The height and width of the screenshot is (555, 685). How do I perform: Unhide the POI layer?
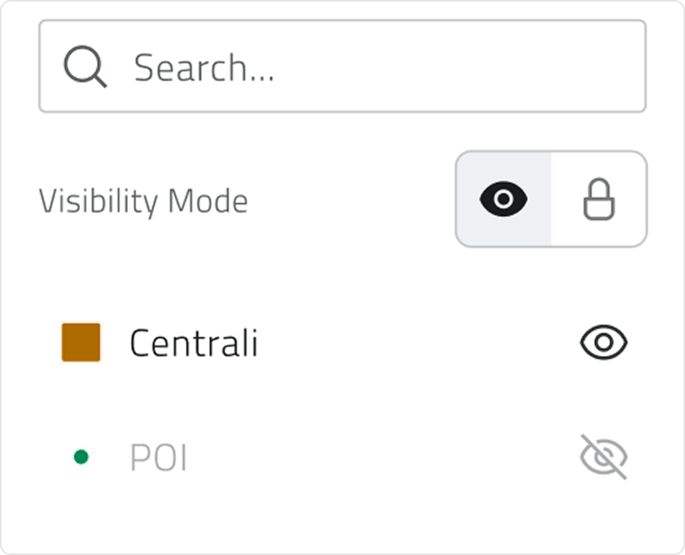pyautogui.click(x=603, y=457)
